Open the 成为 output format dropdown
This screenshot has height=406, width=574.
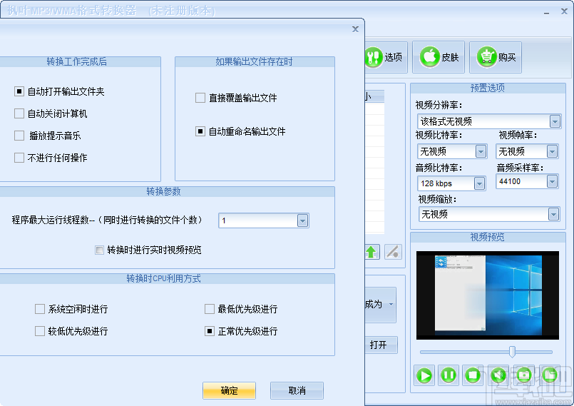coord(391,304)
